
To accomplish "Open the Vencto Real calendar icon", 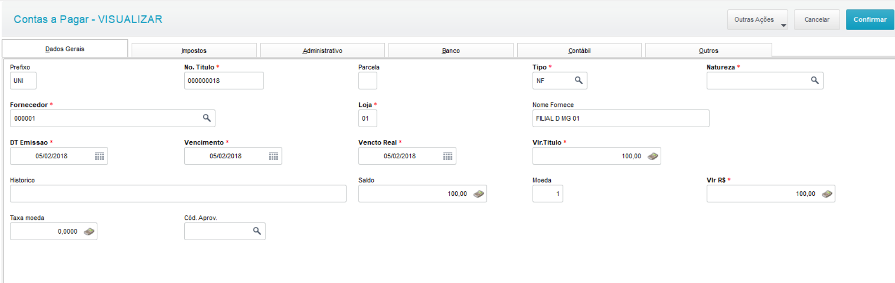I will tap(448, 156).
